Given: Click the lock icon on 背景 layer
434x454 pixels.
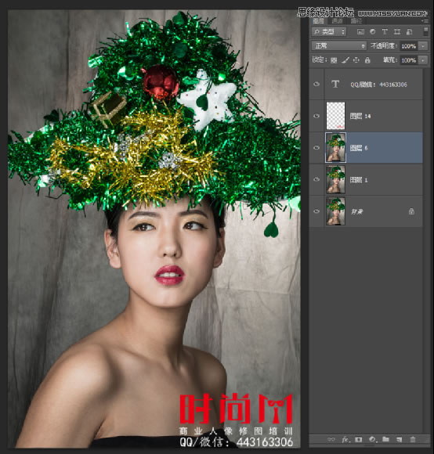Looking at the screenshot, I should pos(411,211).
